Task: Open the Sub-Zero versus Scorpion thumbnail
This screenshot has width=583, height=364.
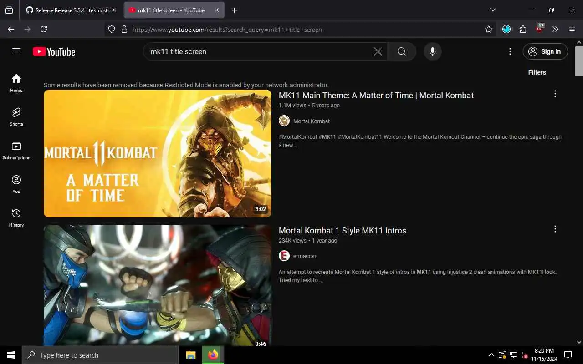Action: [158, 285]
